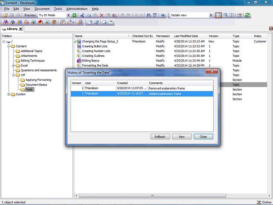This screenshot has width=273, height=205.
Task: Select the horizontal split layout icon
Action: click(225, 15)
